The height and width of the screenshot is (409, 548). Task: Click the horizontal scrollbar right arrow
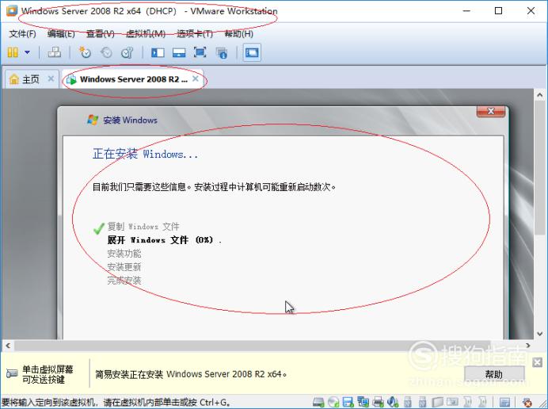[528, 346]
